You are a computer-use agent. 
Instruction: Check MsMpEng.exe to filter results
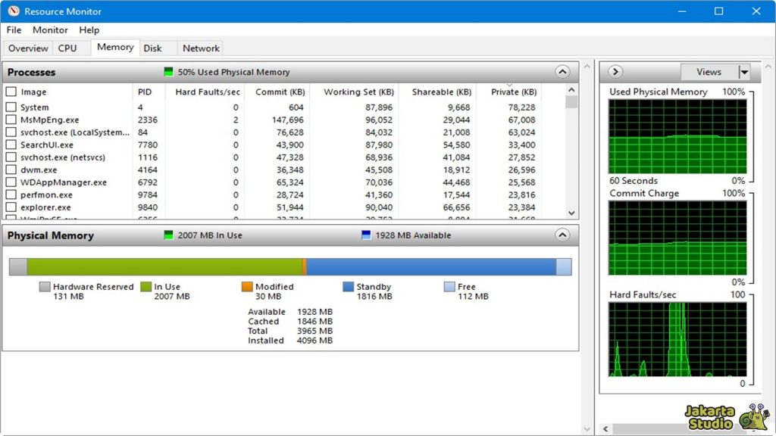point(11,119)
